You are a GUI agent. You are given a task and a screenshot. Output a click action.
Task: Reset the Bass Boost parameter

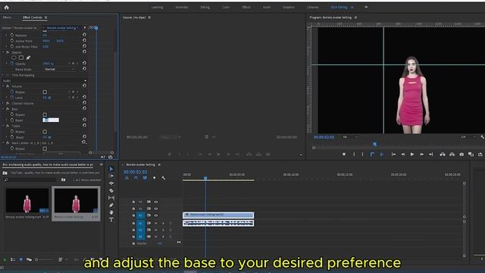[x=84, y=120]
